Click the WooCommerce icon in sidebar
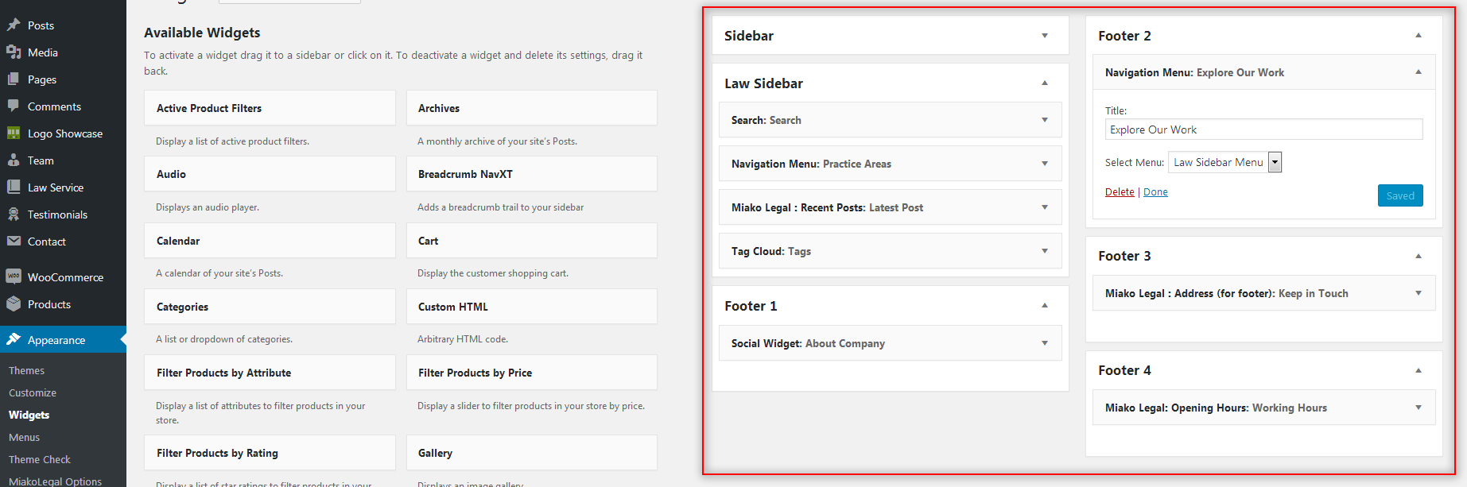Viewport: 1467px width, 487px height. click(x=14, y=276)
